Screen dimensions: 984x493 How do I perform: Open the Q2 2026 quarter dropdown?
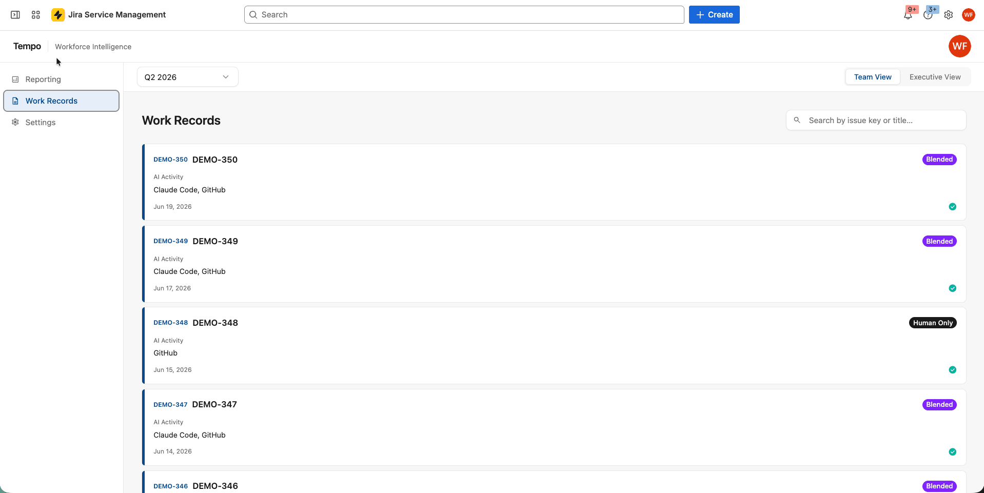click(188, 77)
